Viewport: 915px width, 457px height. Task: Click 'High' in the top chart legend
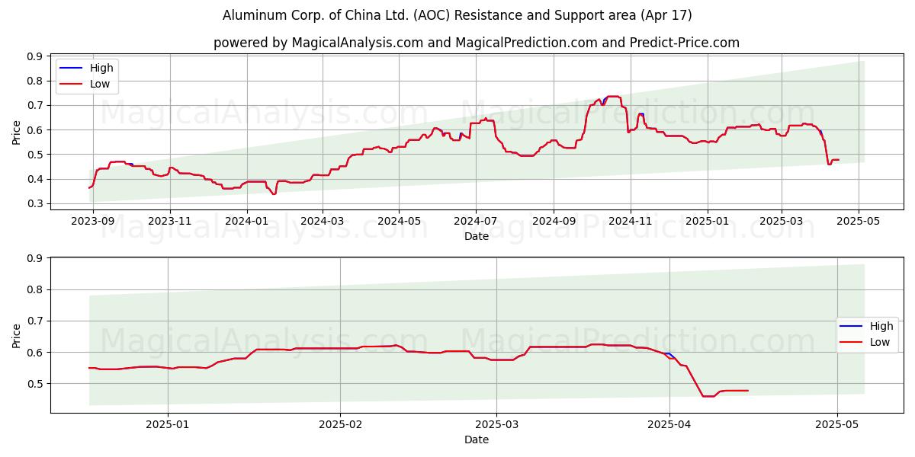[101, 68]
